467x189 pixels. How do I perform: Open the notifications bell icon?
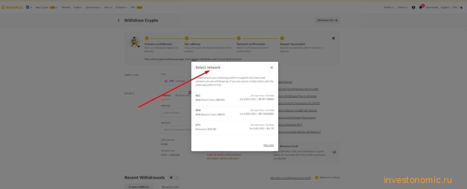pos(420,7)
